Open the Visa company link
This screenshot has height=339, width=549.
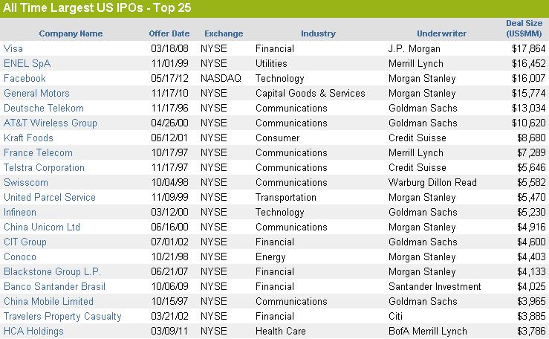13,49
